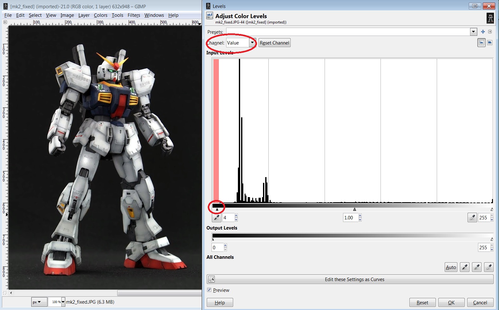Open the Colors menu
This screenshot has height=310, width=499.
click(x=100, y=15)
